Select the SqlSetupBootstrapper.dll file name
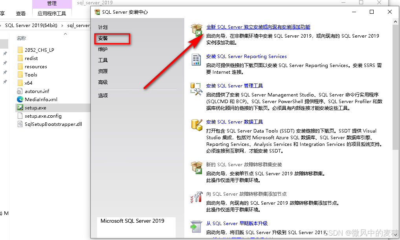The width and height of the screenshot is (400, 240). coord(53,124)
